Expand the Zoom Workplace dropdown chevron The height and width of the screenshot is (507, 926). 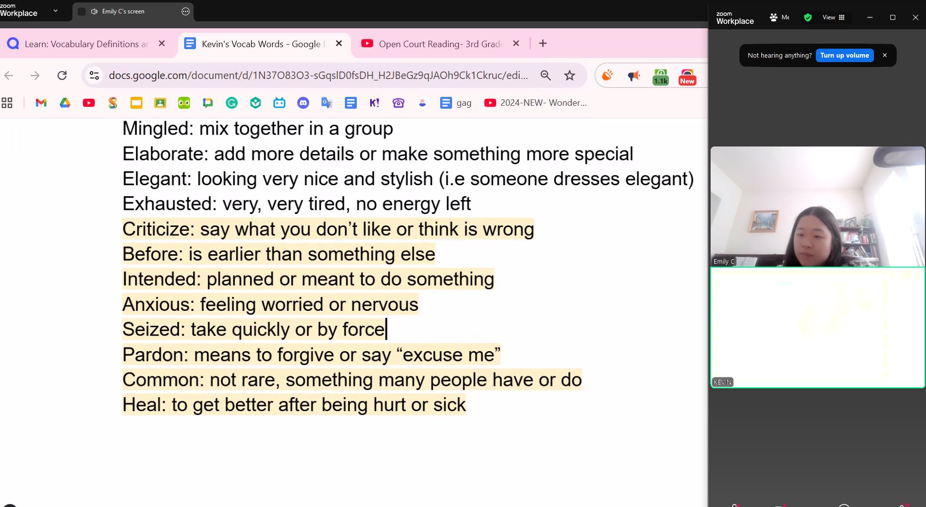pos(56,11)
